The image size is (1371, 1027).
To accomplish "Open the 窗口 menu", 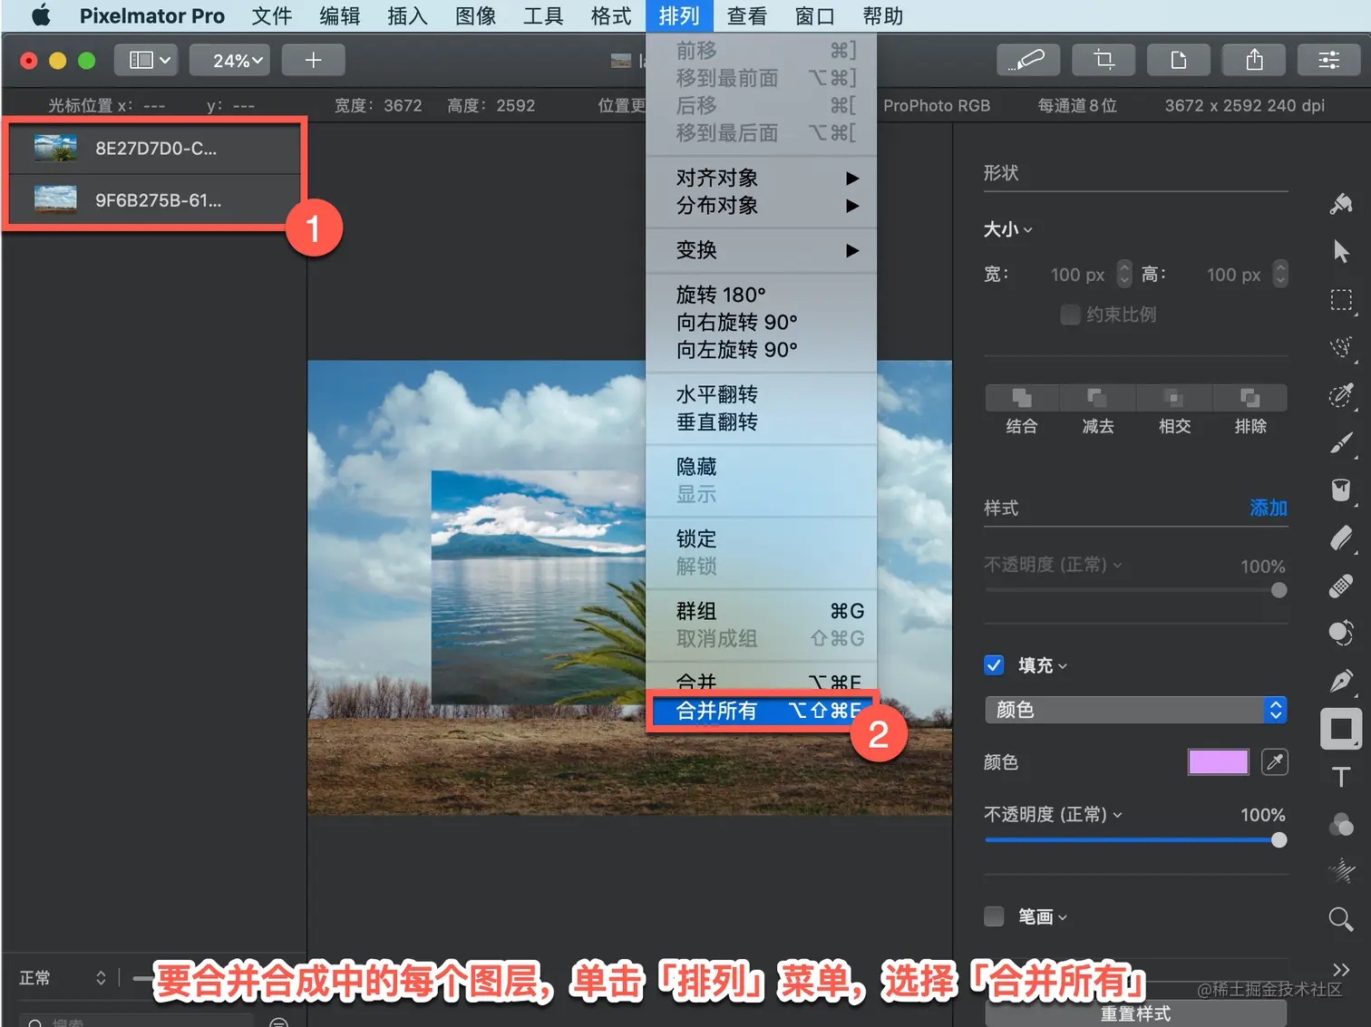I will [814, 15].
